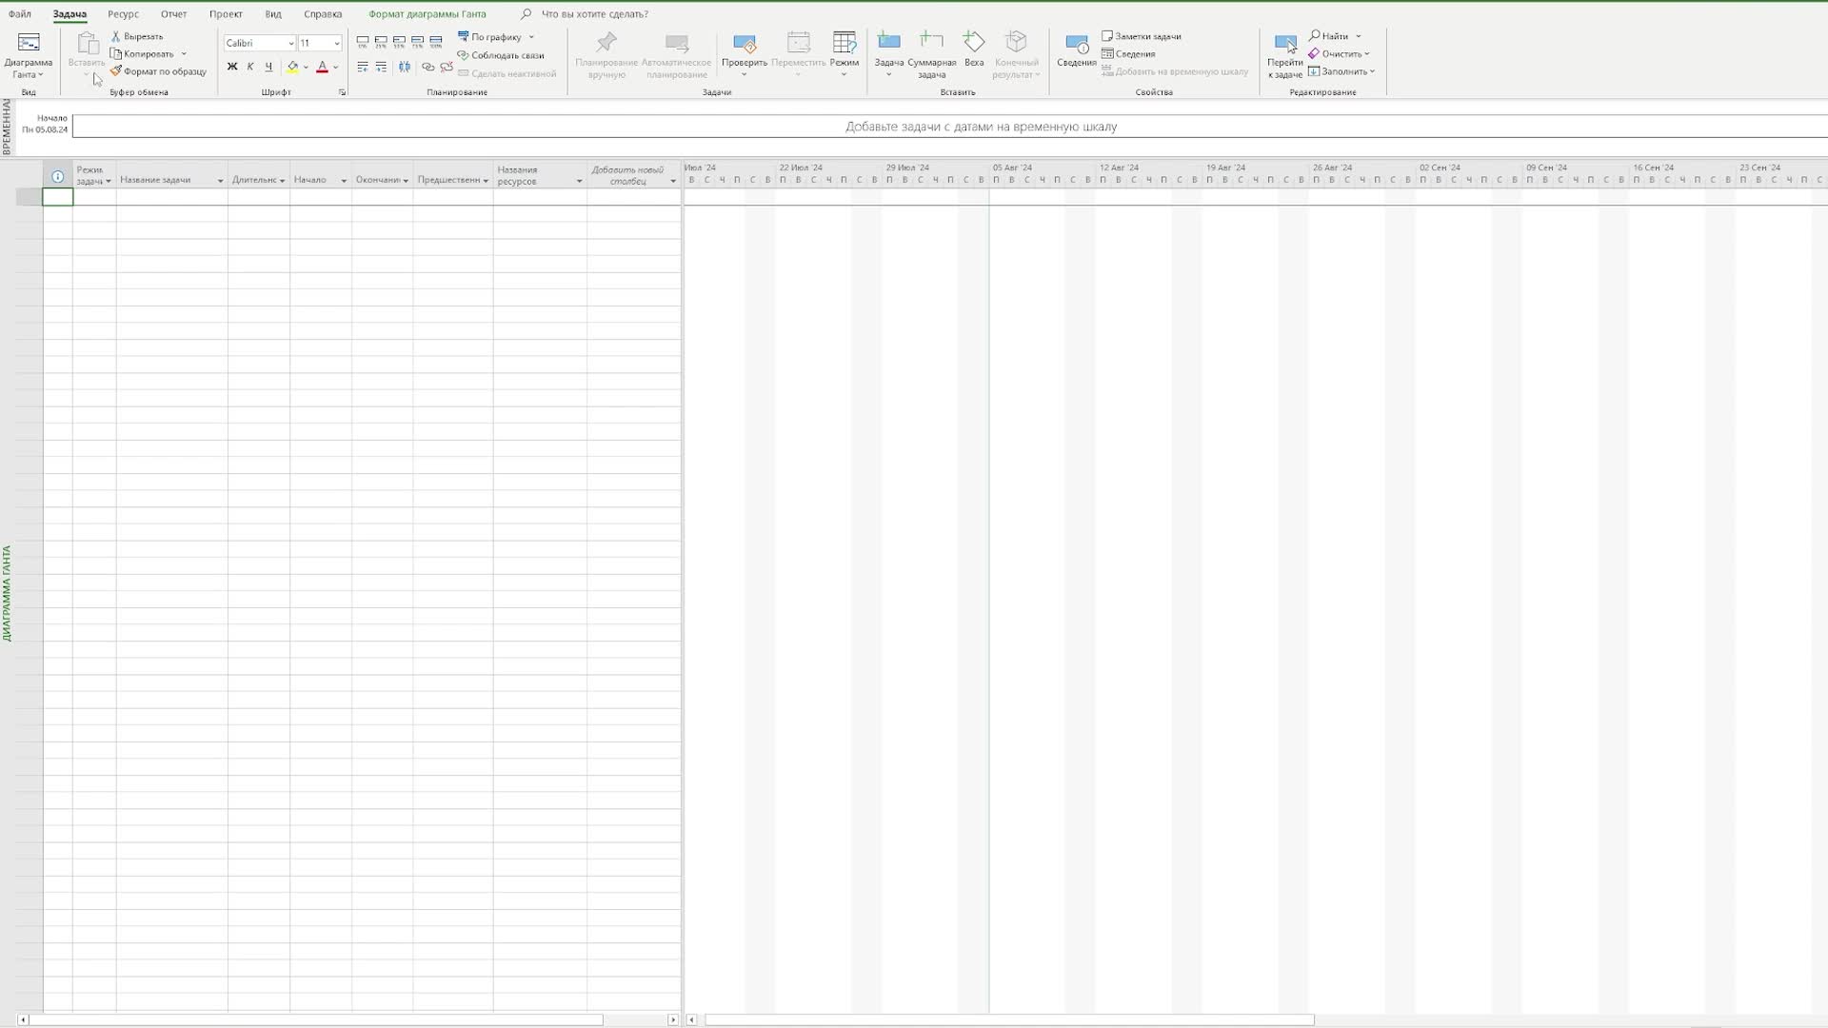The height and width of the screenshot is (1028, 1828).
Task: Select the first empty task row cell
Action: (57, 197)
